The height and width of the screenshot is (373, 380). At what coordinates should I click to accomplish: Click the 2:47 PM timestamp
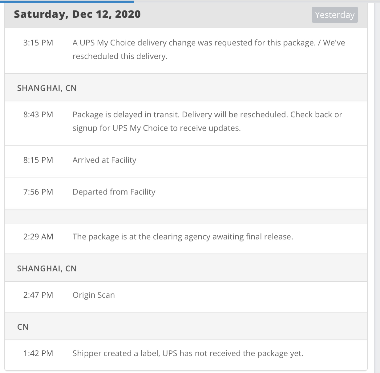[x=38, y=295]
